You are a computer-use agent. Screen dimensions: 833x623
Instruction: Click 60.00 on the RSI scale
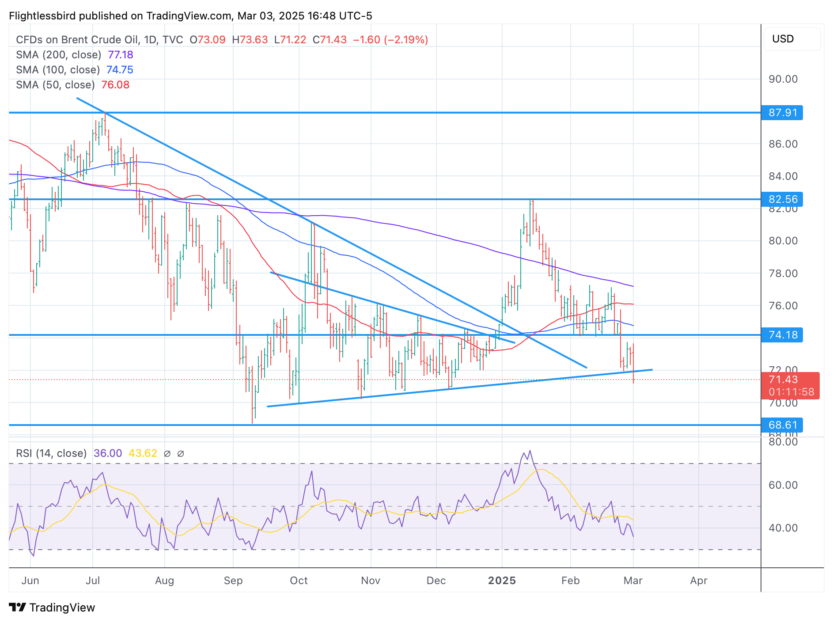pos(783,485)
